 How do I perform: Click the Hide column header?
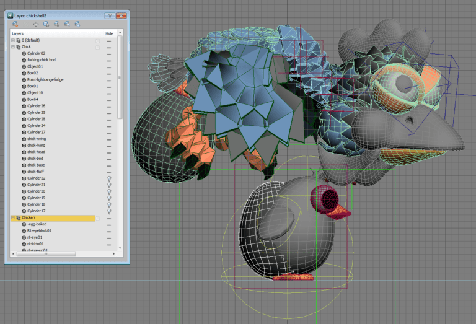(109, 33)
